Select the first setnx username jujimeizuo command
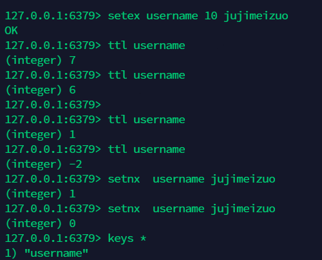This screenshot has height=260, width=322. click(191, 179)
